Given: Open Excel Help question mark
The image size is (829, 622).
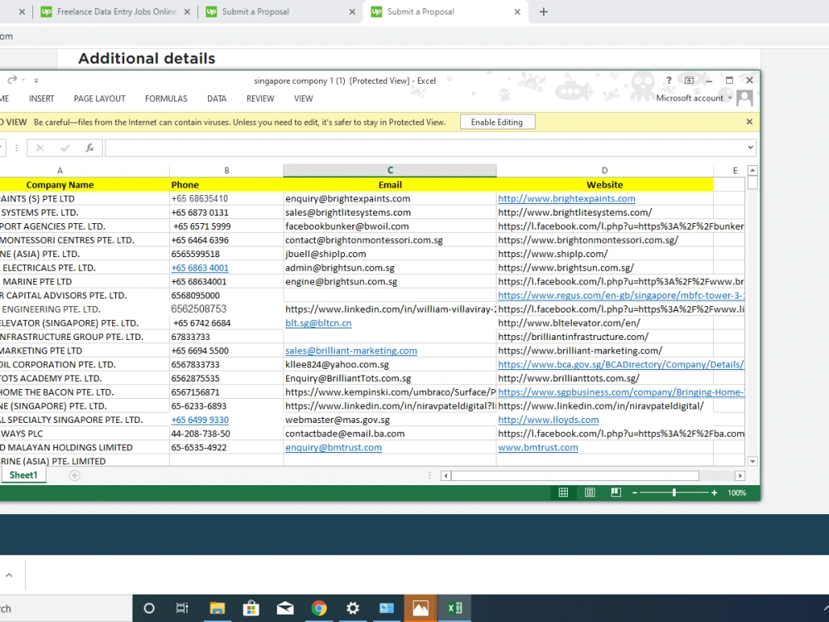Looking at the screenshot, I should (668, 80).
